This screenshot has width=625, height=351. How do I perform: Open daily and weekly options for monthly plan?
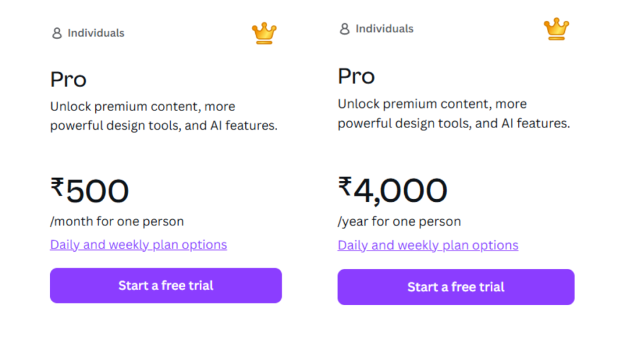(x=138, y=244)
